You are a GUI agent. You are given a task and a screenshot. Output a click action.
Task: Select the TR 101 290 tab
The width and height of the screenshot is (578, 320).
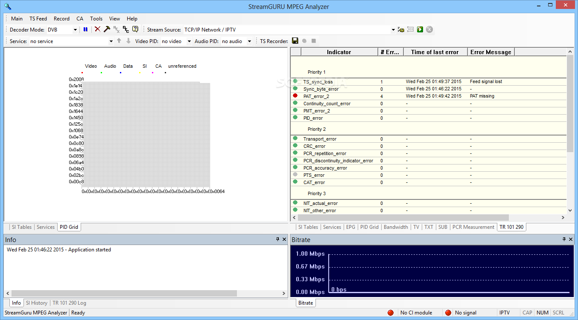(511, 227)
